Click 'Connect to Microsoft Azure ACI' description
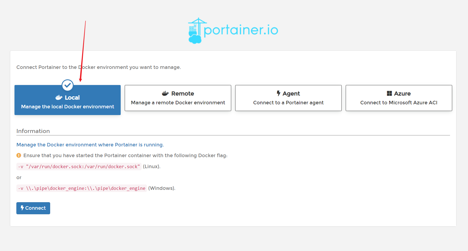Screen dimensions: 468x251 [399, 103]
